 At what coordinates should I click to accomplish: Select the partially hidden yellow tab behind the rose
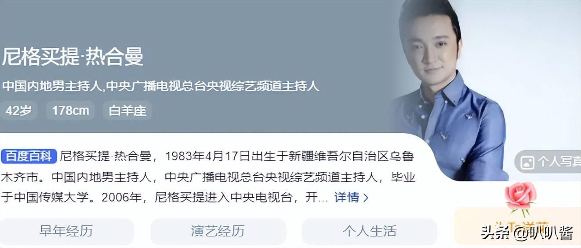coord(518,226)
